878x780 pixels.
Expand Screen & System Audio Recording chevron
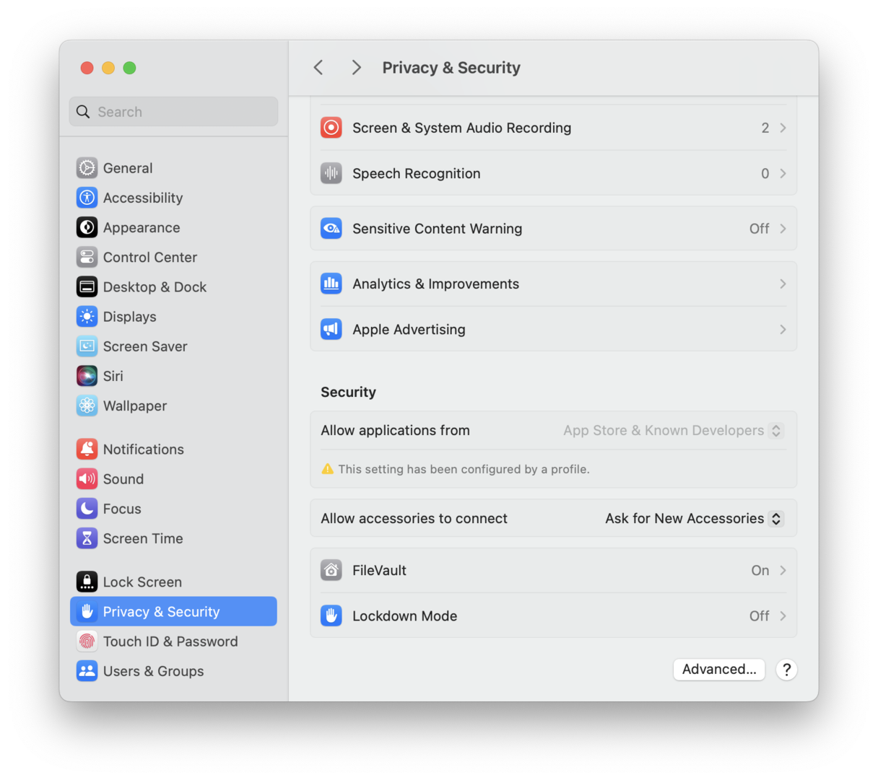click(x=783, y=128)
